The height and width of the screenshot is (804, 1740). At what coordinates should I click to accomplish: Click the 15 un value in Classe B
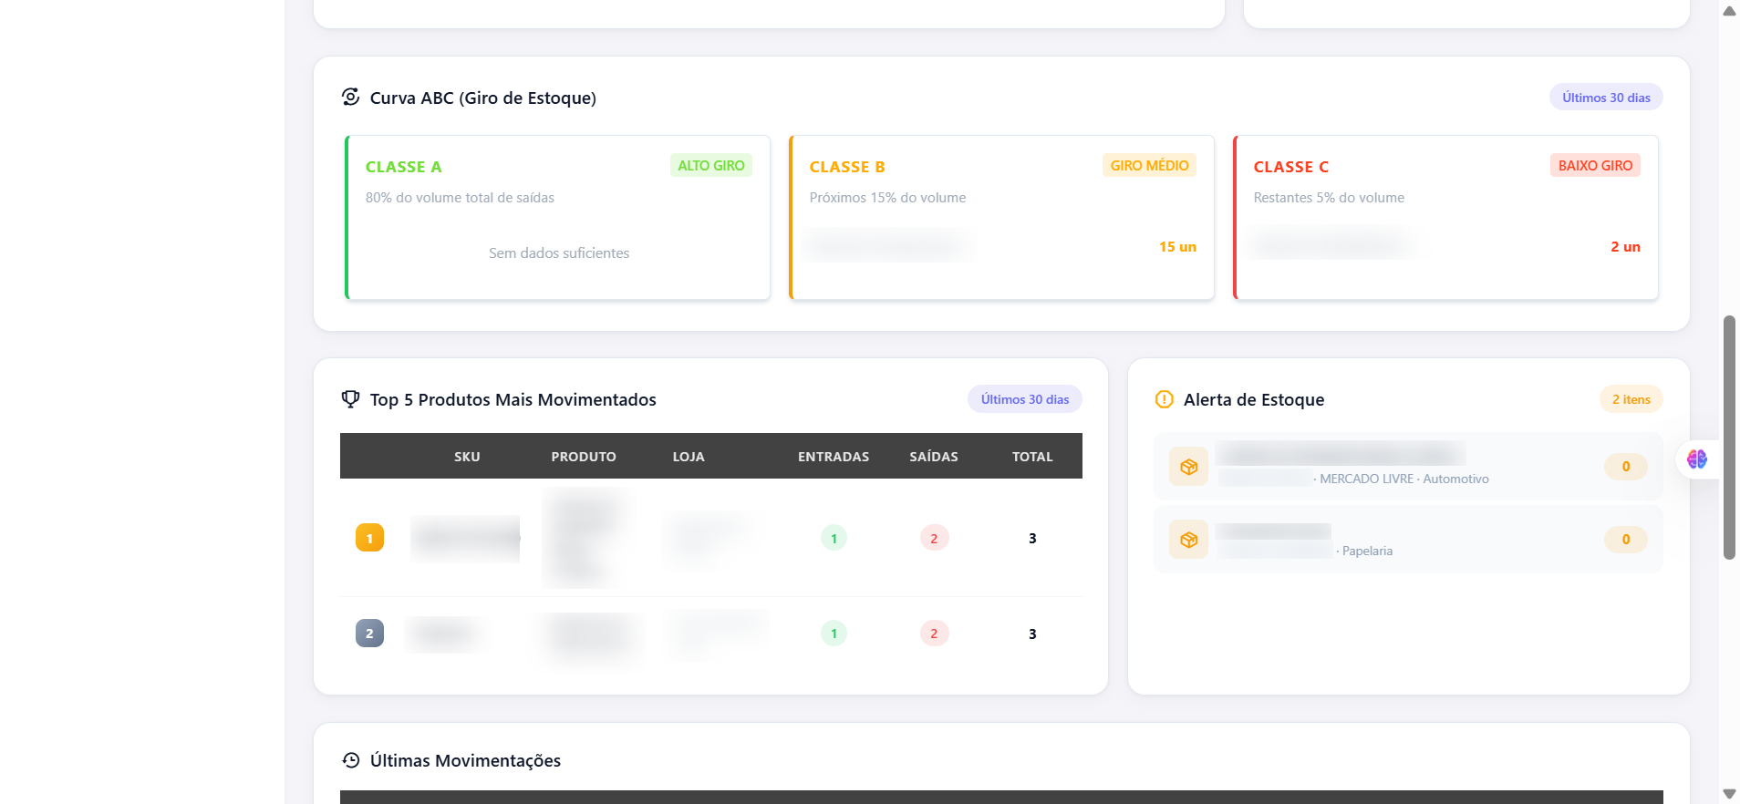coord(1177,246)
